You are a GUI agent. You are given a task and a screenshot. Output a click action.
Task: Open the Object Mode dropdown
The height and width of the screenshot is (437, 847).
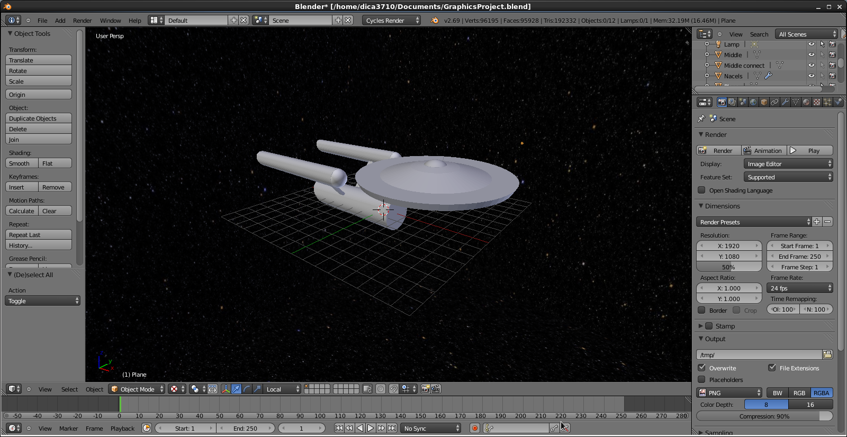(x=137, y=389)
